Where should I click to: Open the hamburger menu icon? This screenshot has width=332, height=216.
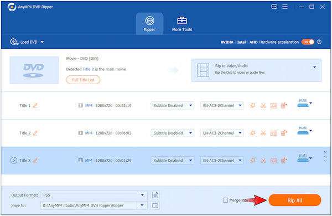pyautogui.click(x=285, y=7)
